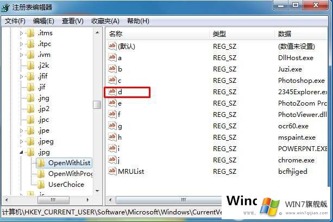Click string icon of value f

[x=112, y=115]
